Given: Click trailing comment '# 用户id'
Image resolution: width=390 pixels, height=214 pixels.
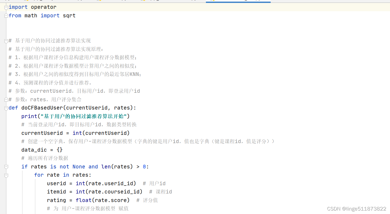Looking at the screenshot, I should coord(154,184).
